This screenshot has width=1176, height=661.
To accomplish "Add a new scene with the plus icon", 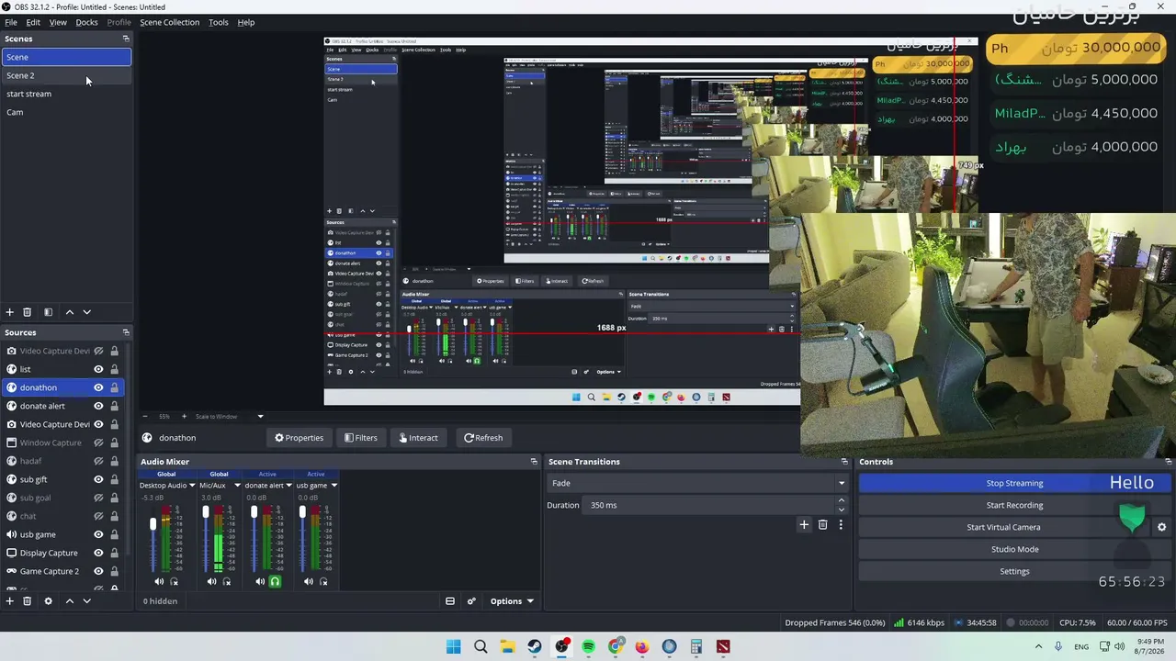I will pos(10,312).
